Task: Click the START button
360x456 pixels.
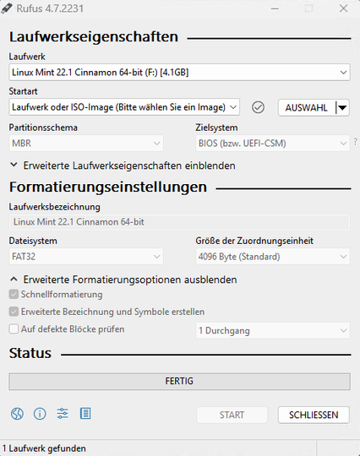Action: [x=232, y=415]
